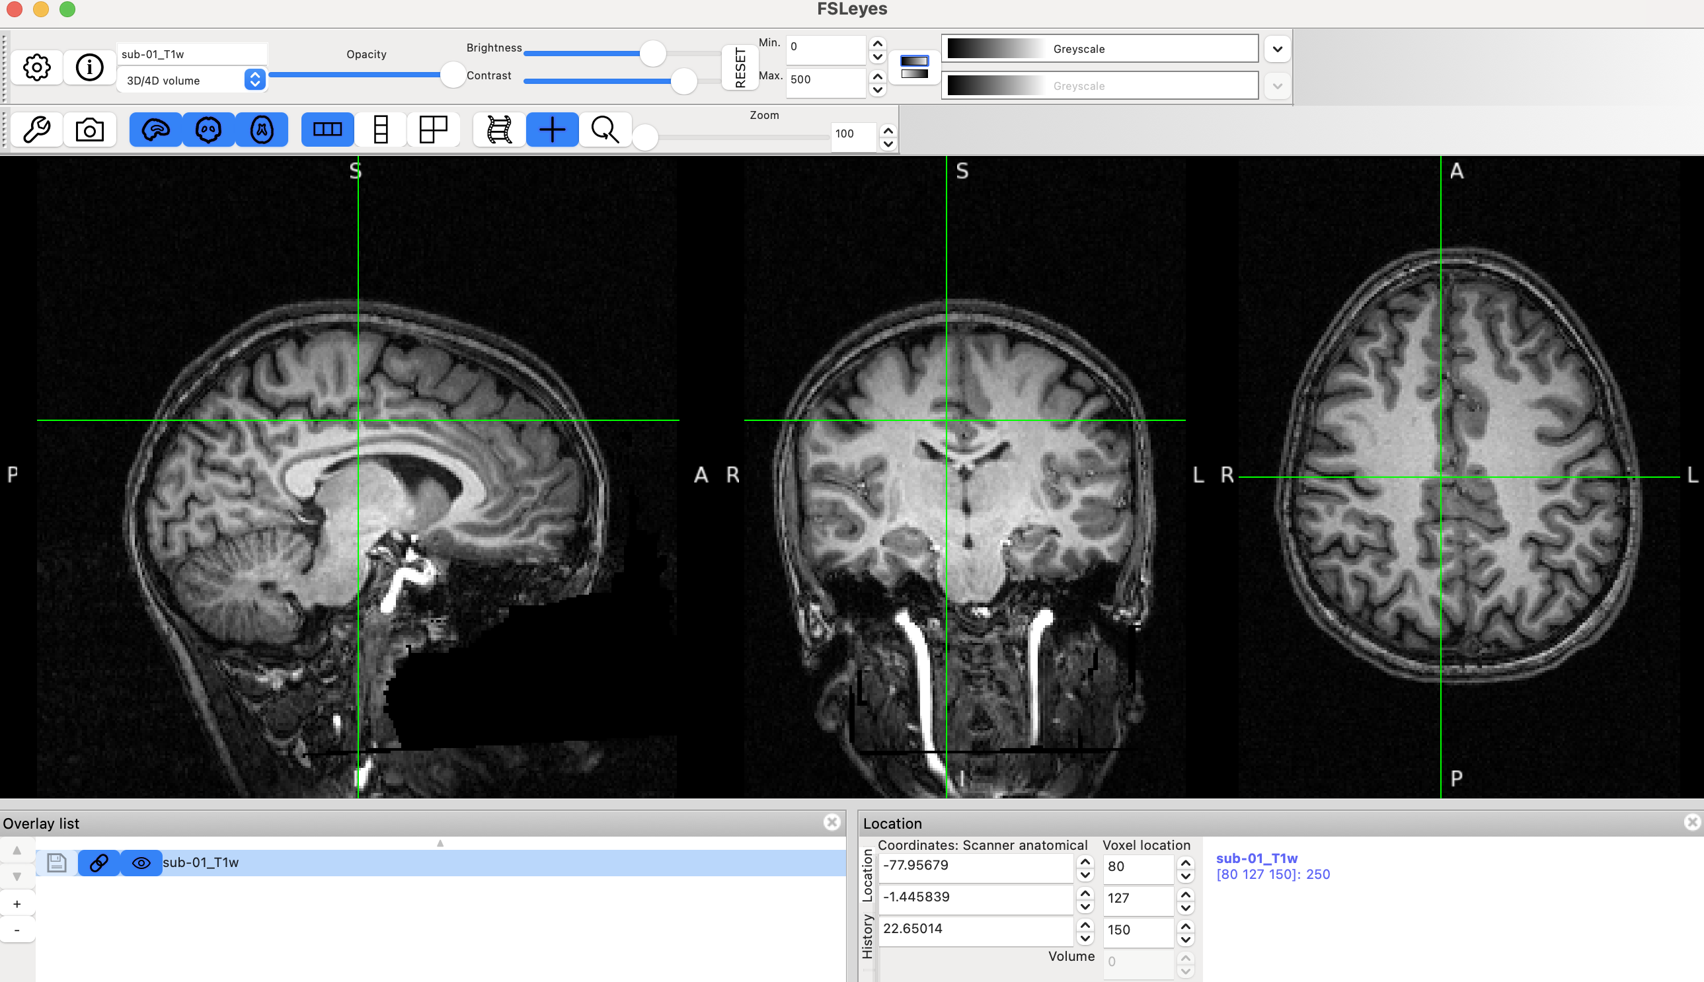This screenshot has height=982, width=1704.
Task: Click inside the coronal brain view
Action: click(964, 478)
